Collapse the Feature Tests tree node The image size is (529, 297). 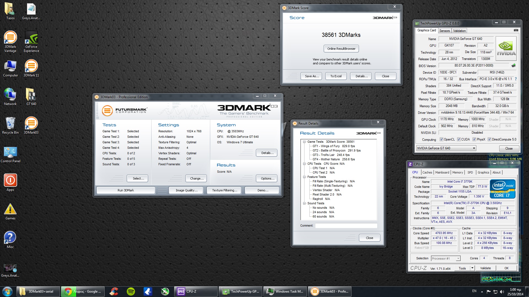[304, 177]
